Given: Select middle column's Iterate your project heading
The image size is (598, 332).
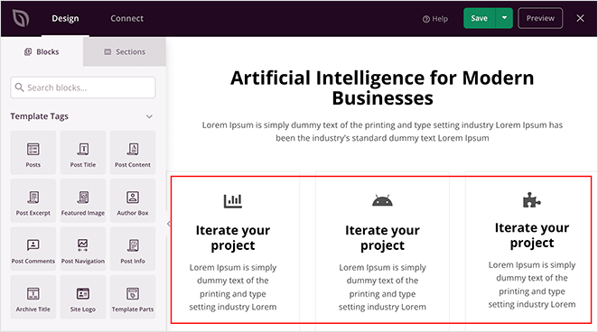Looking at the screenshot, I should tap(382, 237).
